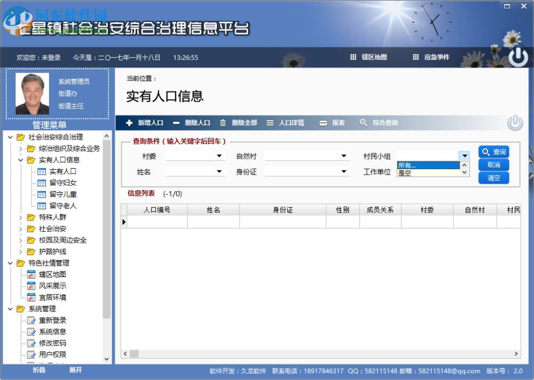Click the 修改密码 icon under 系统管理
This screenshot has width=534, height=380.
pyautogui.click(x=32, y=343)
